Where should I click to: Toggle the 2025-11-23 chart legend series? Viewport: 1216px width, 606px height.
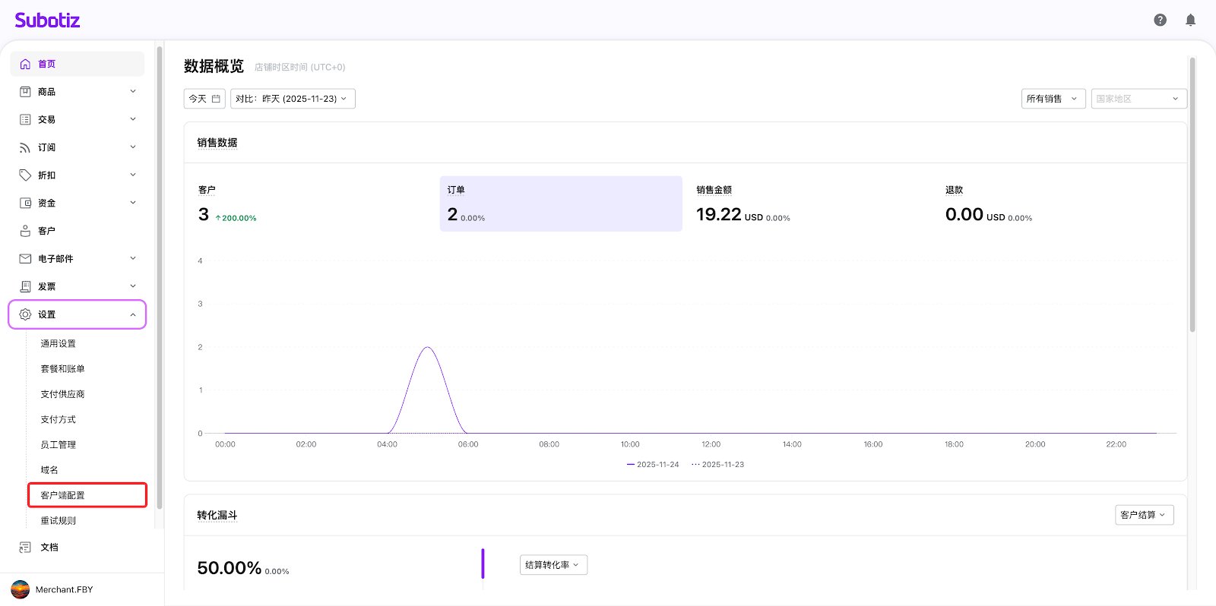tap(718, 465)
